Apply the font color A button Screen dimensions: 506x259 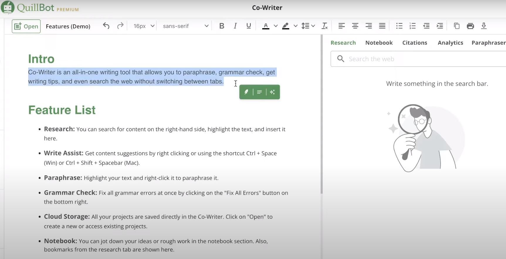click(x=266, y=26)
